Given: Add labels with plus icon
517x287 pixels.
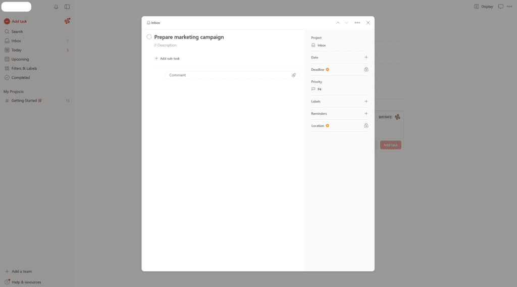Looking at the screenshot, I should coord(366,101).
